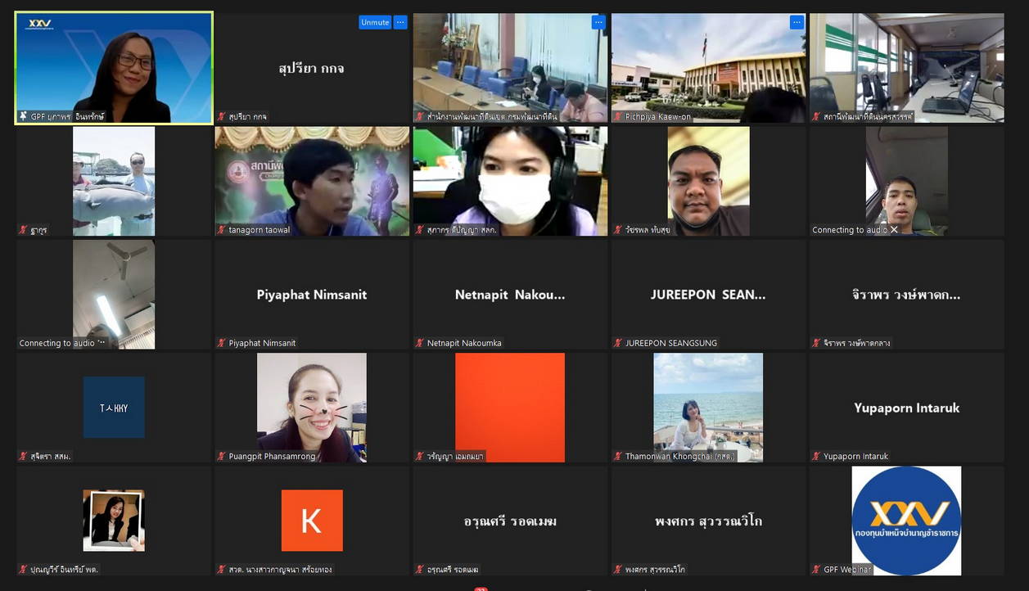This screenshot has height=591, width=1029.
Task: Click muted mic icon next to GPF Webinar
Action: click(816, 569)
